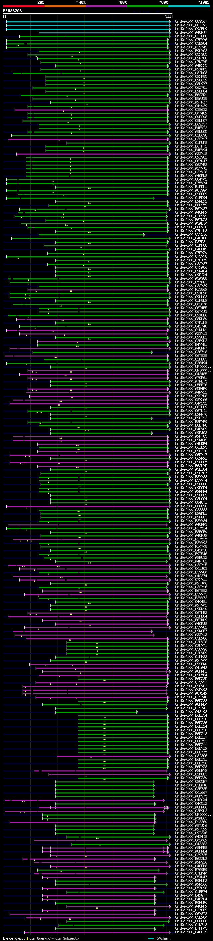Open the UniRef100_A2SY17 entry
213x941 pixels.
[191, 139]
